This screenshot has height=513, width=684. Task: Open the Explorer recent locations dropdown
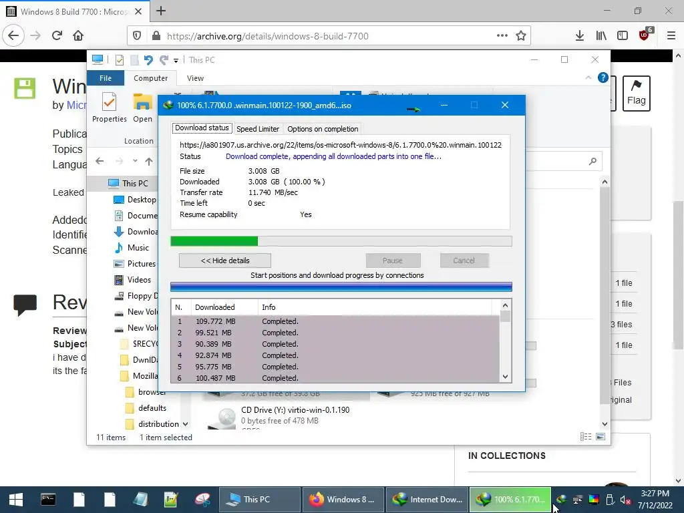[135, 161]
